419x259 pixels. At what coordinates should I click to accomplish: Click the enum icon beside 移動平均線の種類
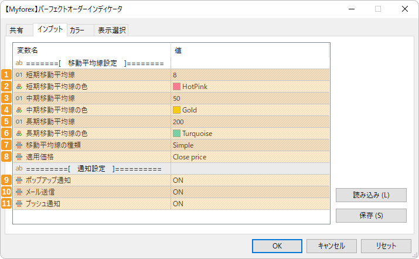coord(19,145)
